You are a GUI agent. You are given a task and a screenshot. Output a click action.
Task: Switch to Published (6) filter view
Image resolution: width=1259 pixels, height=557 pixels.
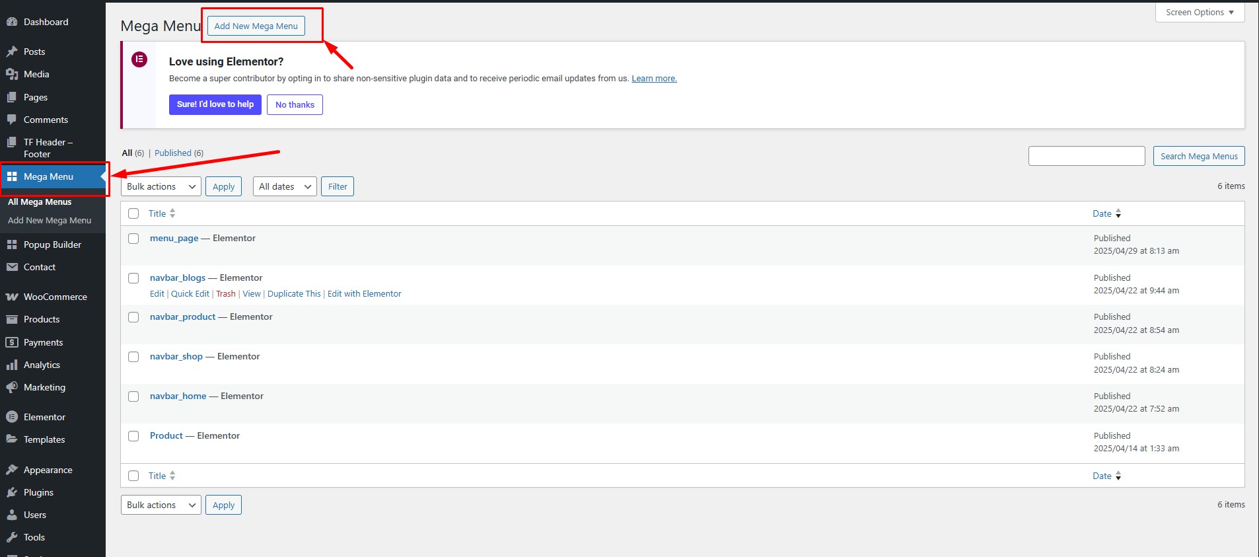tap(179, 153)
